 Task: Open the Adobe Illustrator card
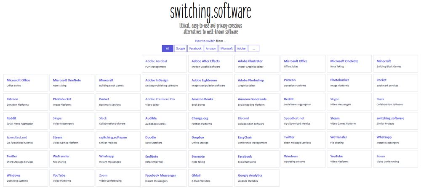(257, 64)
